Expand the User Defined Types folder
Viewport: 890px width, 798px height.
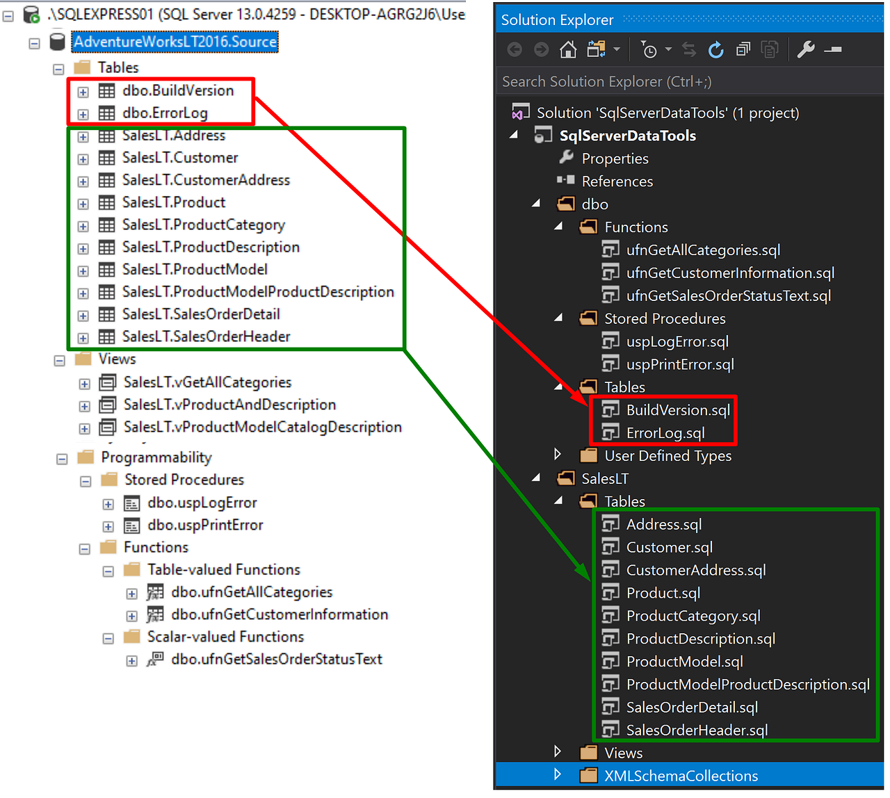[558, 455]
